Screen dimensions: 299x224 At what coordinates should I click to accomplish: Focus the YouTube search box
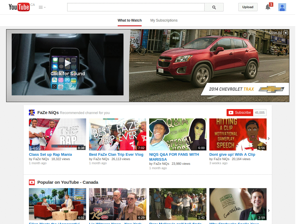coord(136,7)
